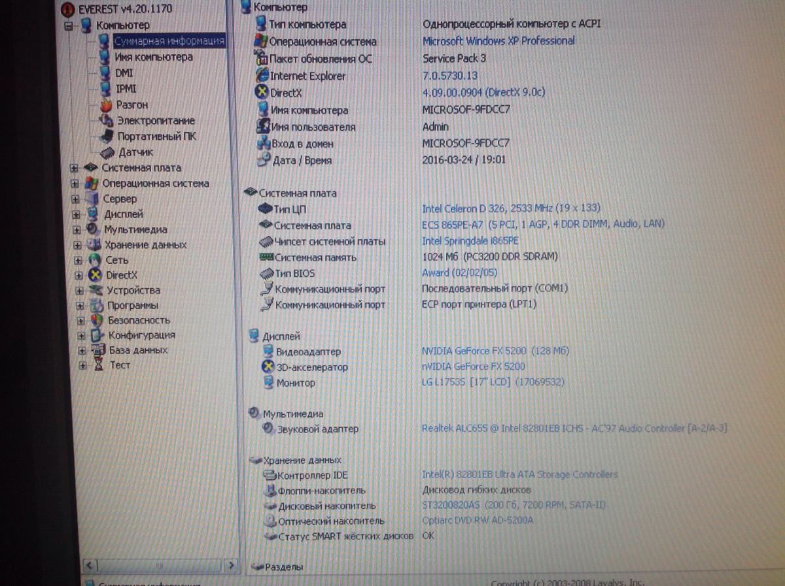The width and height of the screenshot is (785, 586).
Task: Select the Service Pack 3 value
Action: click(x=454, y=58)
